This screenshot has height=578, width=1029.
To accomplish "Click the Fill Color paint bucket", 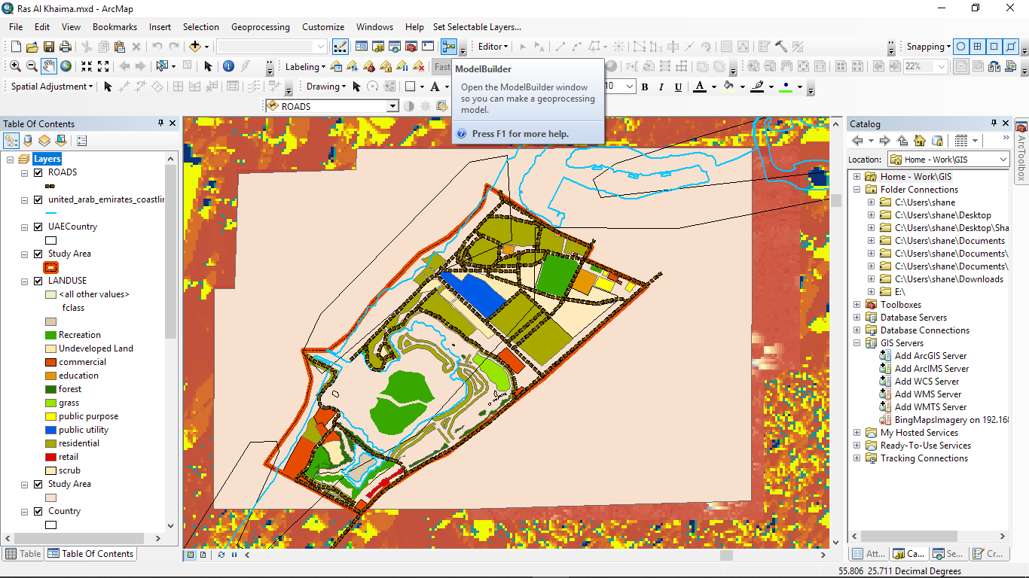I will pyautogui.click(x=728, y=87).
